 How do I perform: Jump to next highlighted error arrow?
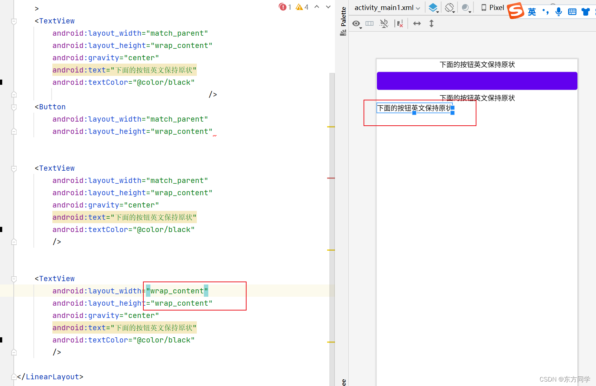(x=328, y=7)
